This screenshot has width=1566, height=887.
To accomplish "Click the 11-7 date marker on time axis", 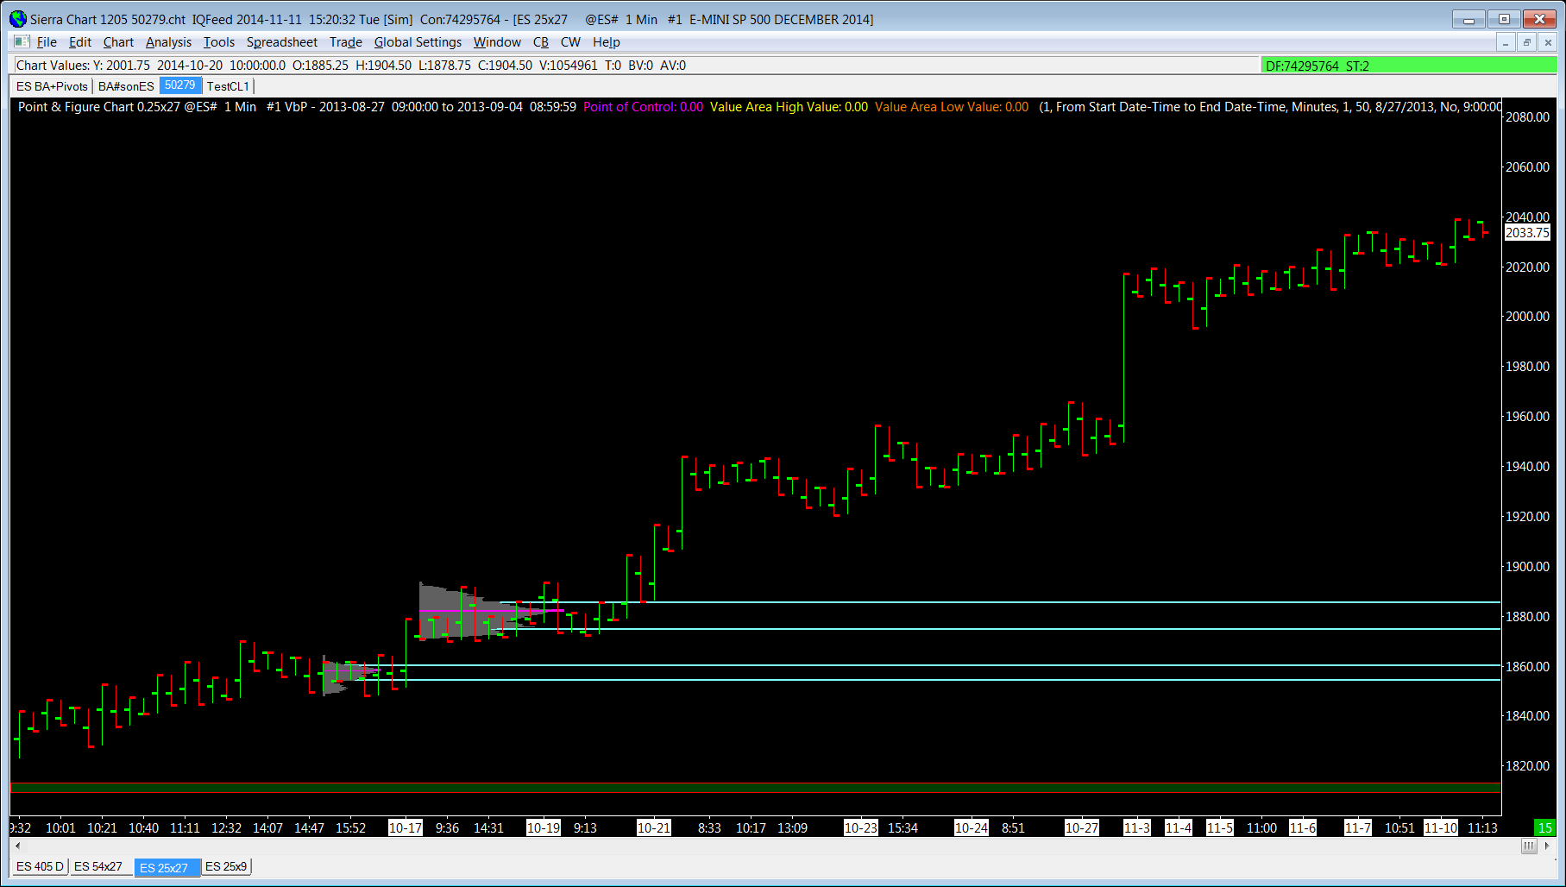I will pos(1358,827).
